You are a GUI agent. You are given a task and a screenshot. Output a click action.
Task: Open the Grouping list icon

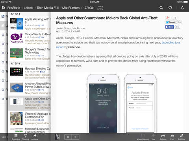click(x=16, y=137)
